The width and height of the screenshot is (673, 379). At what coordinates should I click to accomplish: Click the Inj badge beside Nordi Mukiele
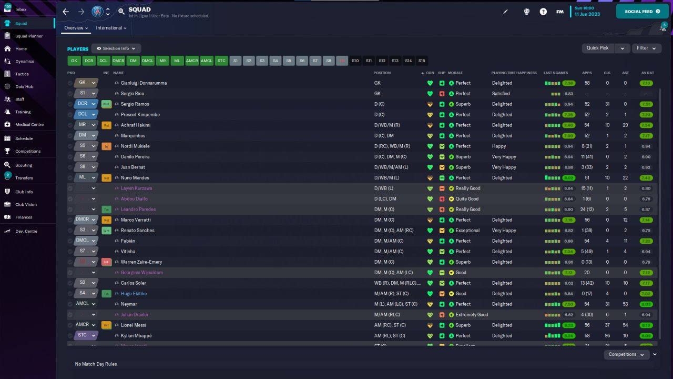pyautogui.click(x=106, y=146)
